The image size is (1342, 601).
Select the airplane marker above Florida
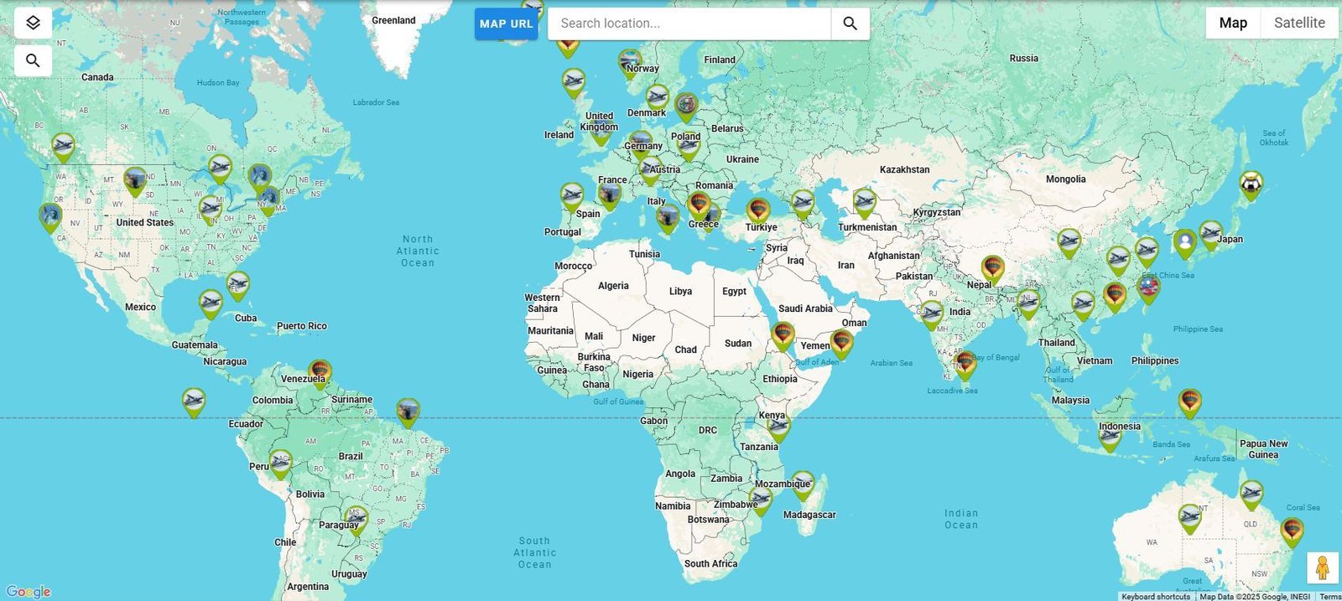238,285
